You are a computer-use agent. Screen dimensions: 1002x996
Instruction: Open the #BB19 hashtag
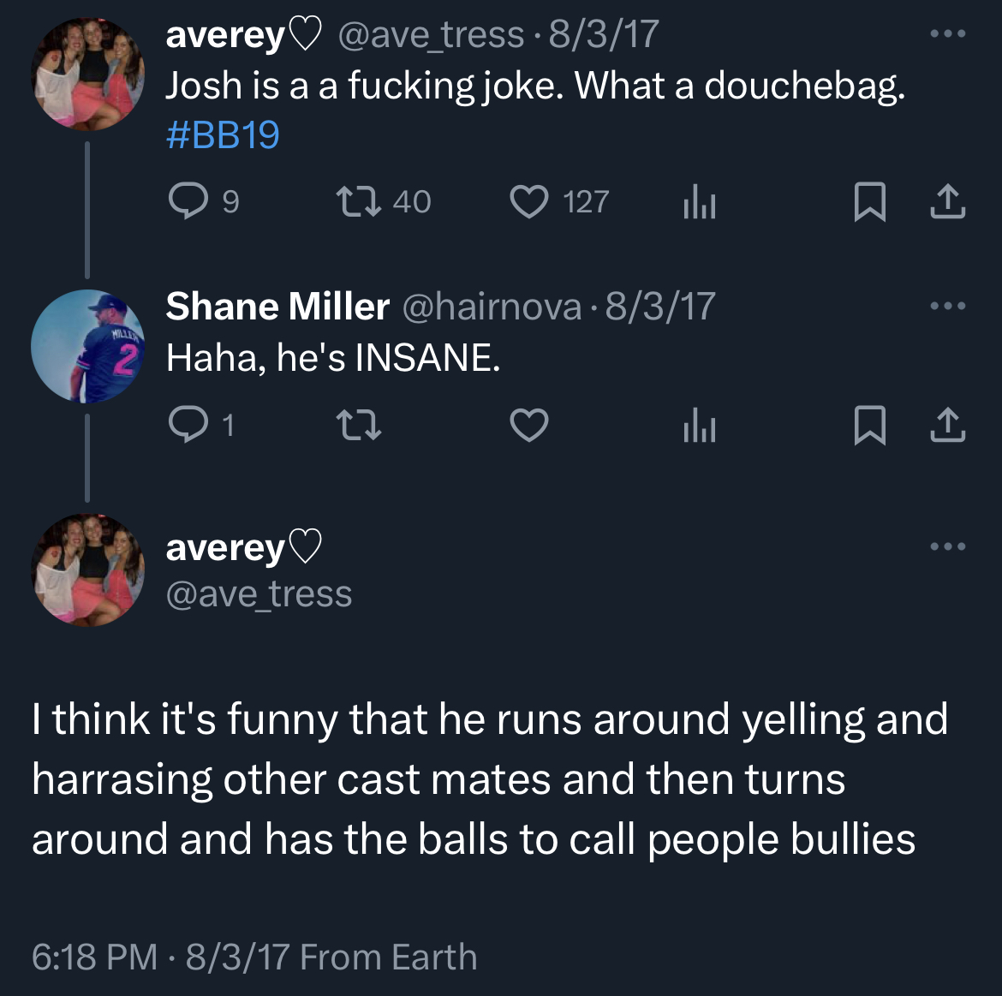tap(223, 134)
